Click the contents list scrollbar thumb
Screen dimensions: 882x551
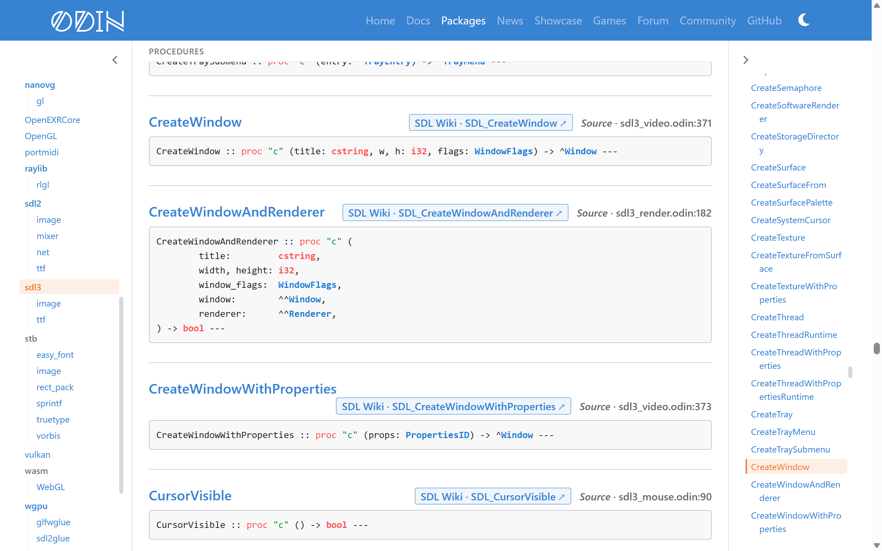850,372
